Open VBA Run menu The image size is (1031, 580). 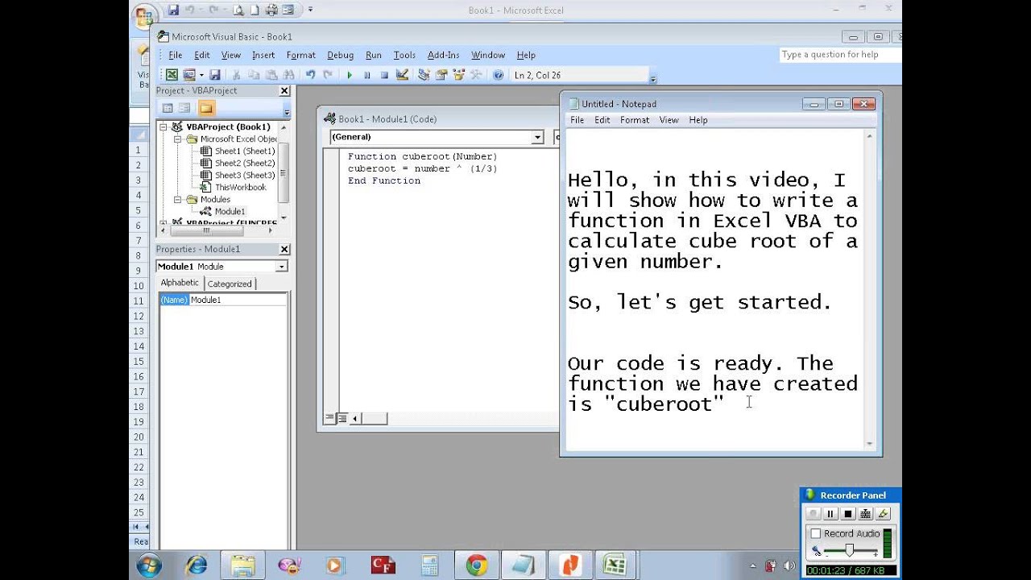pyautogui.click(x=373, y=55)
